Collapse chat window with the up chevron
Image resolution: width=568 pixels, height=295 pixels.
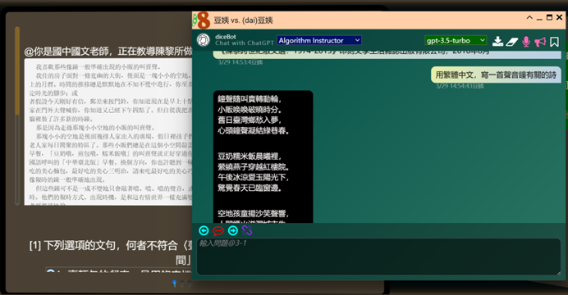pos(529,17)
